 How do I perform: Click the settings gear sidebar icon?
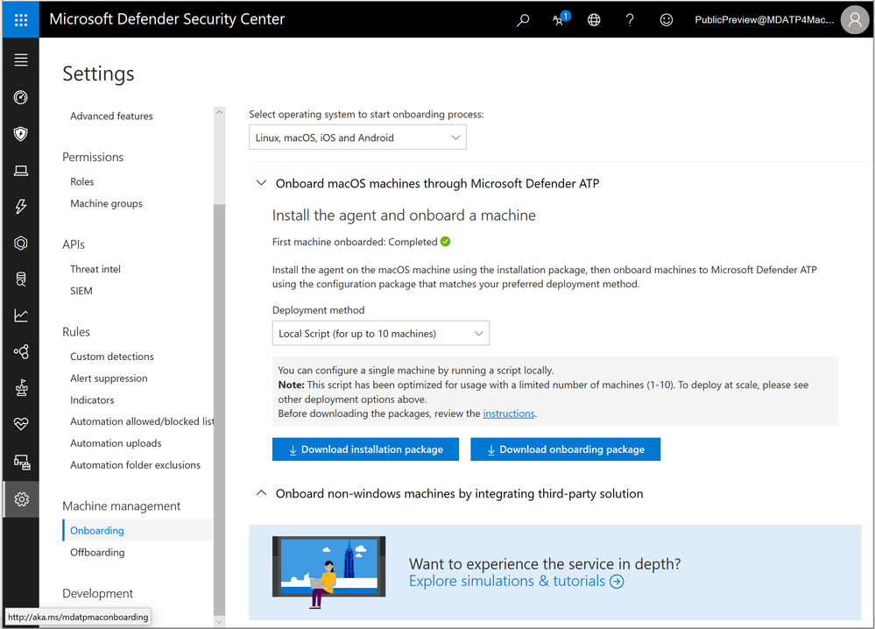click(21, 499)
